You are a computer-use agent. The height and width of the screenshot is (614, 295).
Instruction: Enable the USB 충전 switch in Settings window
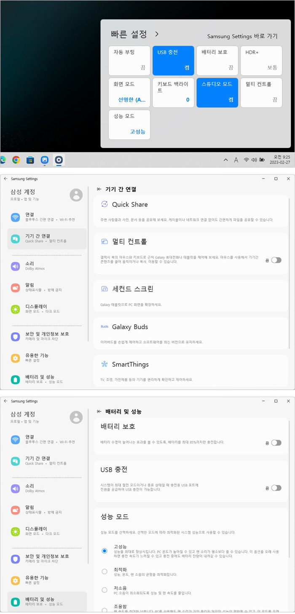[276, 488]
